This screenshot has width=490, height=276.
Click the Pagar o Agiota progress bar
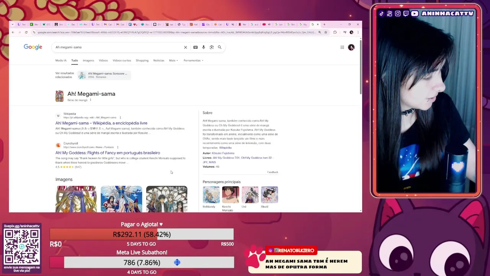(x=142, y=234)
